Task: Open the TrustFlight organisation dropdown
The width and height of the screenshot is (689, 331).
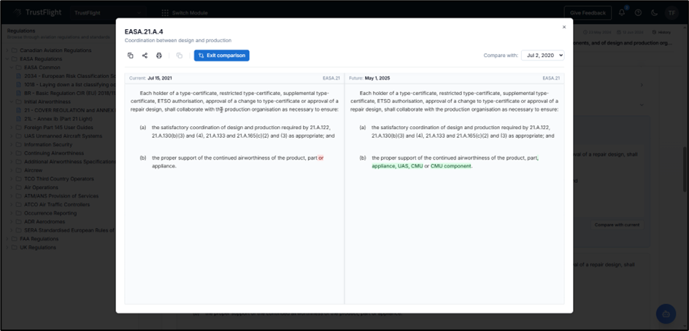Action: (x=108, y=12)
